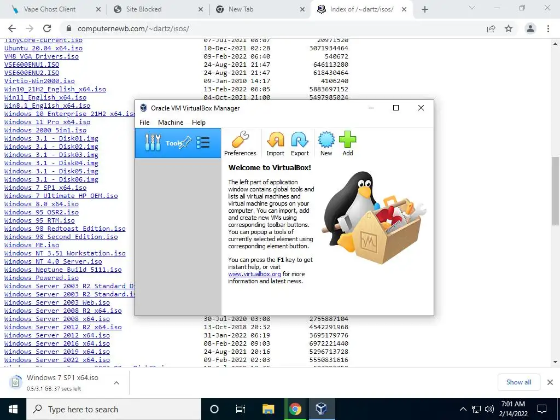Open Windows 95 OSR2.iso link
The height and width of the screenshot is (420, 560).
pos(42,212)
